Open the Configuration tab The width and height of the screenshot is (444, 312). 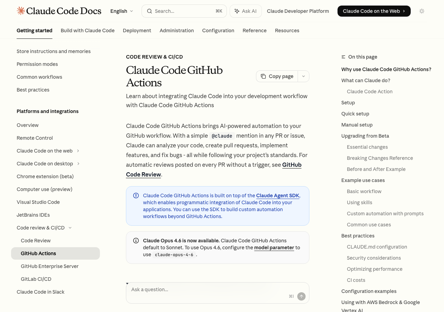pyautogui.click(x=218, y=31)
